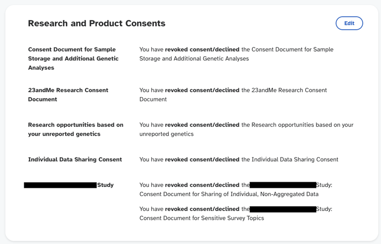
Task: Click Consent Document for Sensitive Survey Topics text
Action: click(x=202, y=218)
